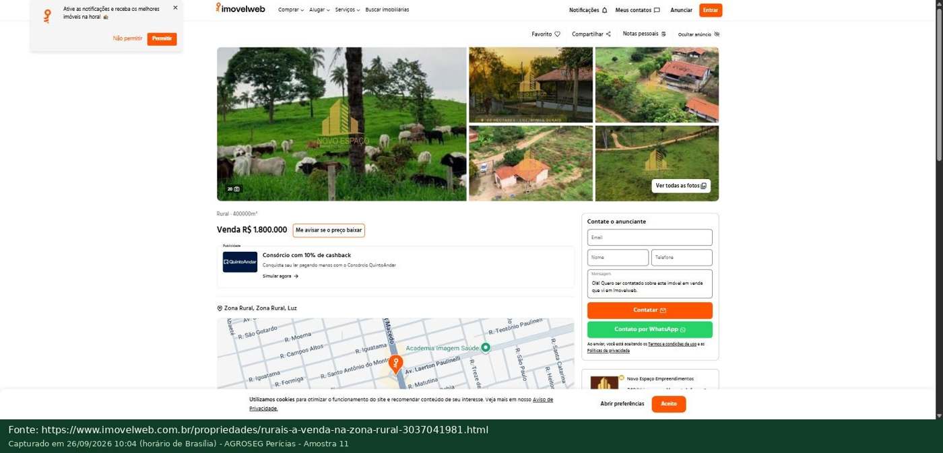Click the Compartilhar share icon

[x=608, y=34]
